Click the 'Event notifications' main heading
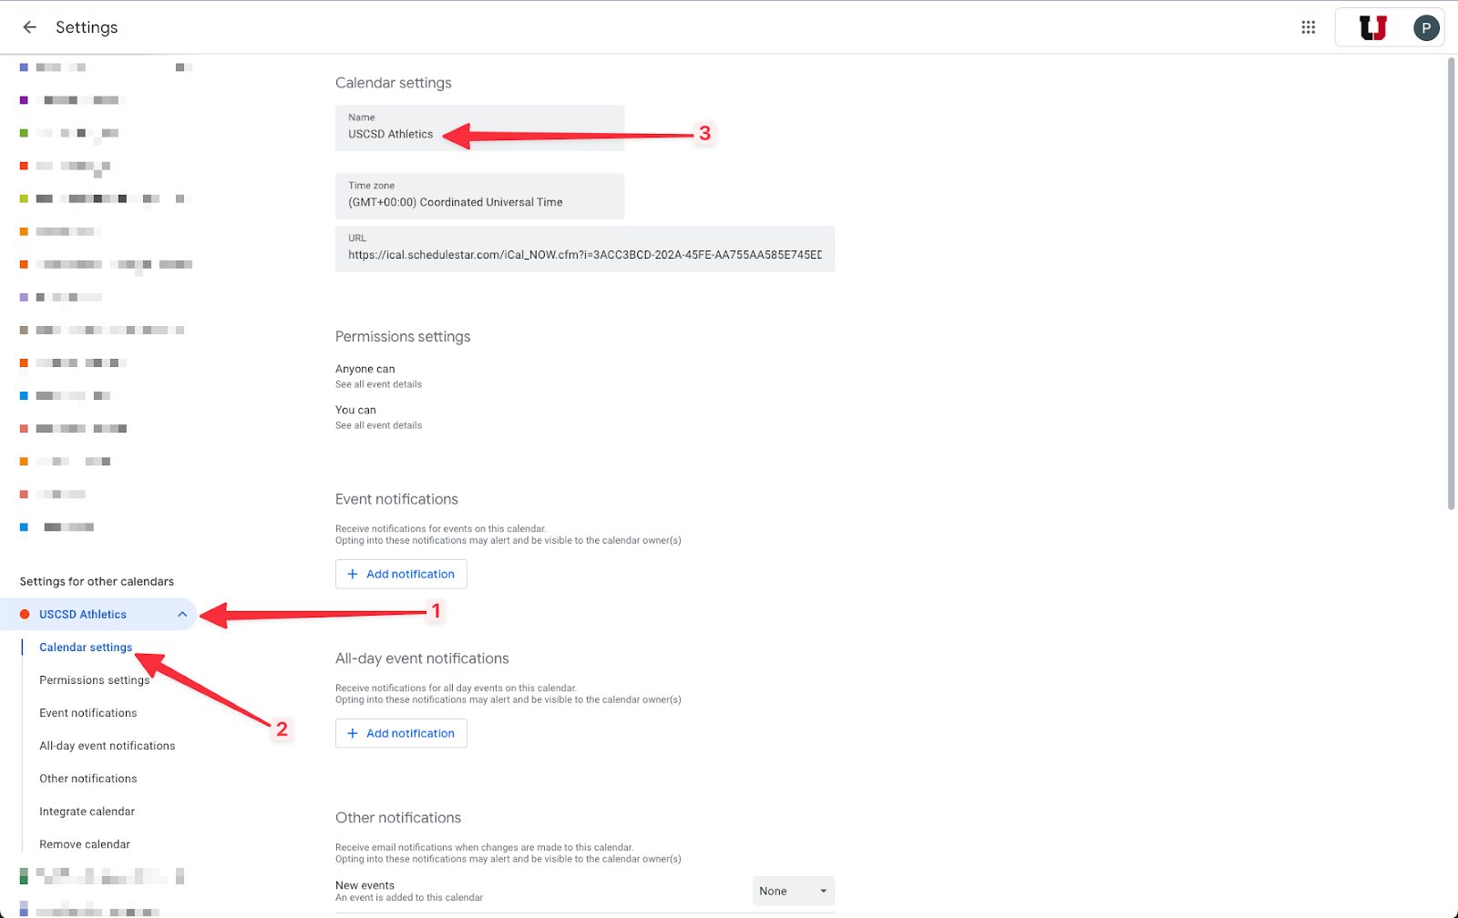This screenshot has width=1458, height=918. click(x=396, y=499)
